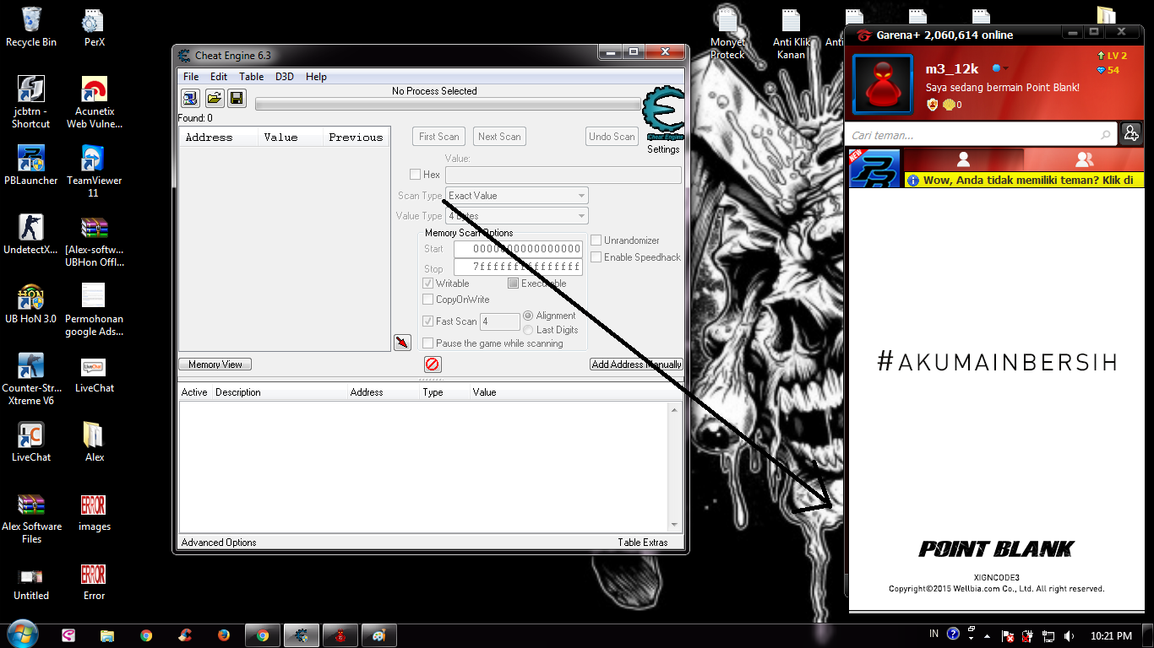Viewport: 1154px width, 648px height.
Task: Click the Next Scan button
Action: click(499, 137)
